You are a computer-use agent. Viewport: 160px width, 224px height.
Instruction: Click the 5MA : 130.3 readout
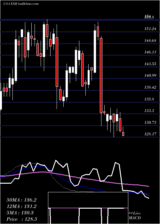(x=20, y=213)
